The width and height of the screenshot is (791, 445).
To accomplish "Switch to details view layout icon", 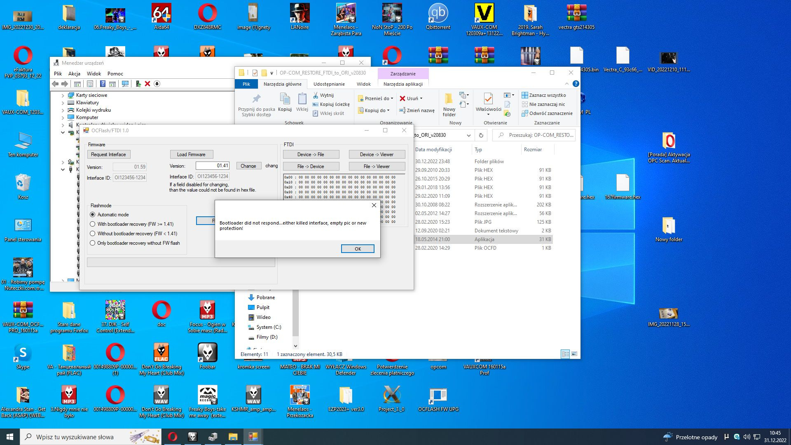I will (x=565, y=354).
